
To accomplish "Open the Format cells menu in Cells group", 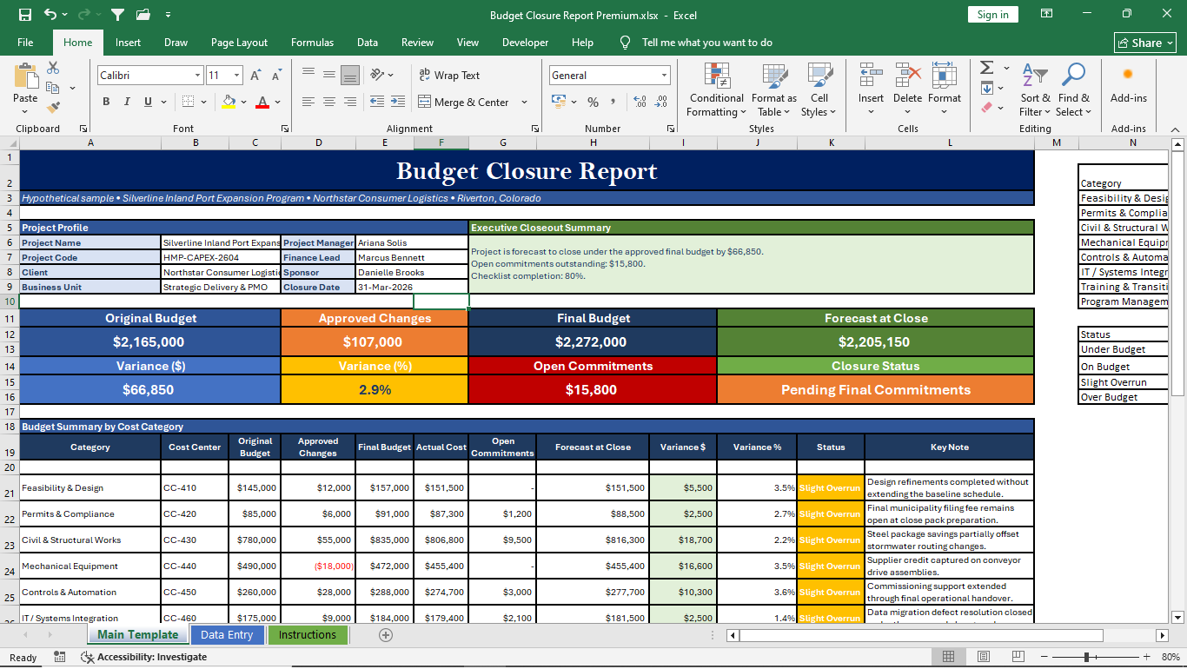I will 945,90.
